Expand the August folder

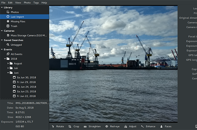tap(8, 63)
